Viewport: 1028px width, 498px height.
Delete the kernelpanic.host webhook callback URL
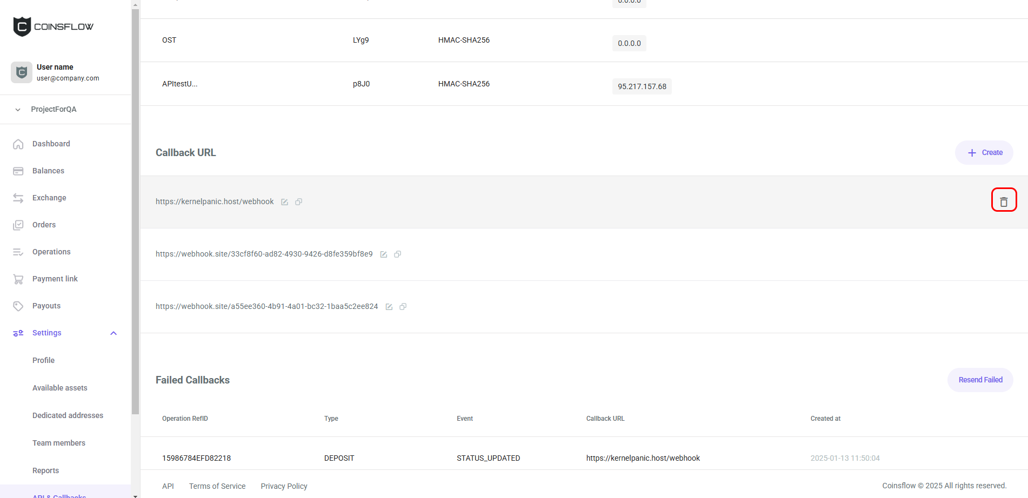point(1003,201)
